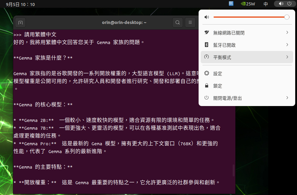Click the terminal scrollbar
The height and width of the screenshot is (195, 297).
234,170
